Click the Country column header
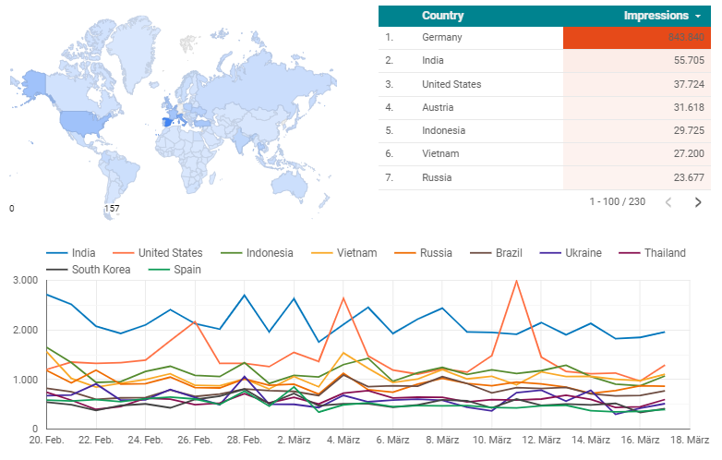This screenshot has width=722, height=460. (442, 16)
